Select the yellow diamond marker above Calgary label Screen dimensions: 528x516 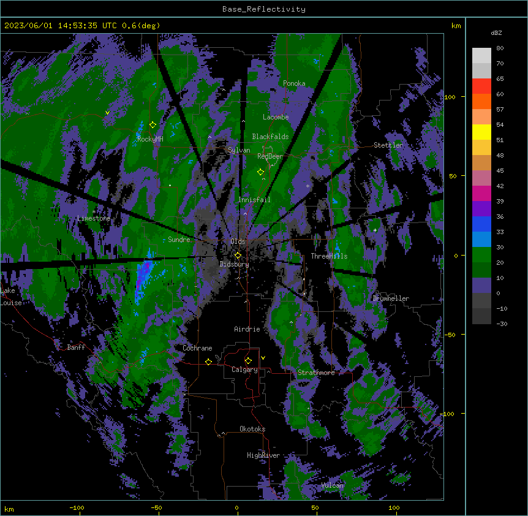click(248, 361)
